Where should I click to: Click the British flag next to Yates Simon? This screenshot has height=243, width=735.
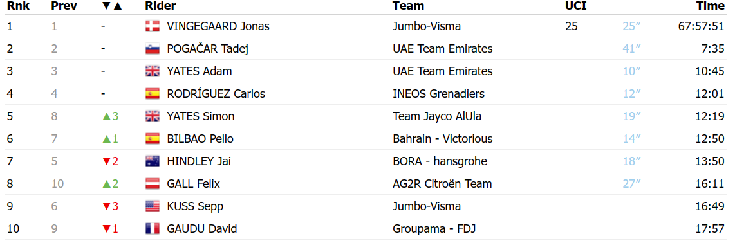[x=153, y=116]
